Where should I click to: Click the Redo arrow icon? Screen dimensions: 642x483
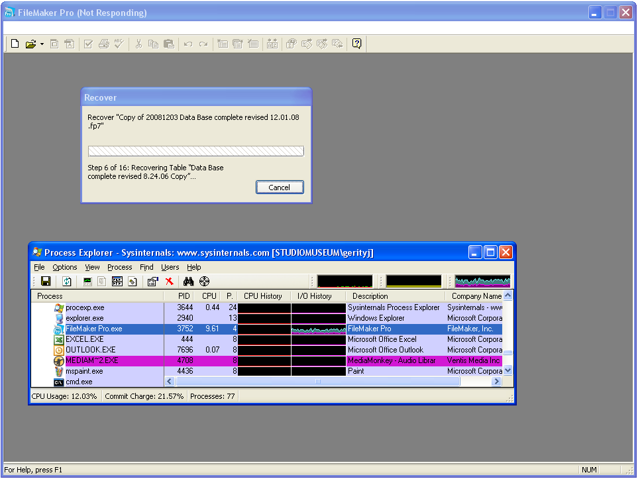pos(203,44)
